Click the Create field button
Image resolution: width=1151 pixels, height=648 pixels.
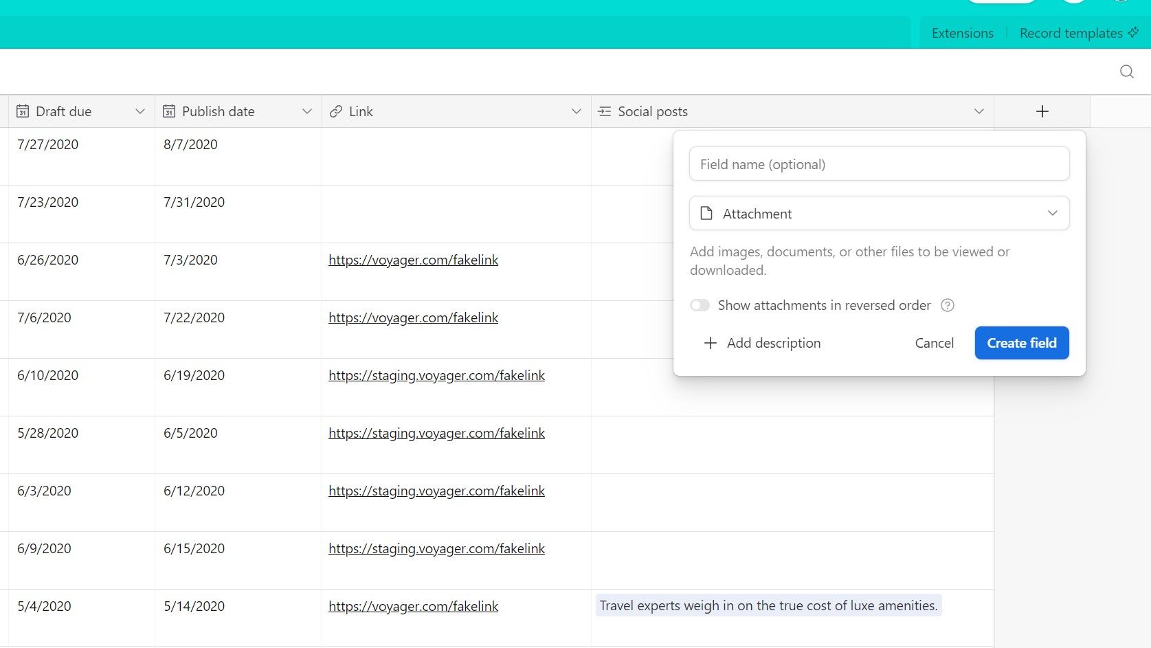pyautogui.click(x=1021, y=343)
